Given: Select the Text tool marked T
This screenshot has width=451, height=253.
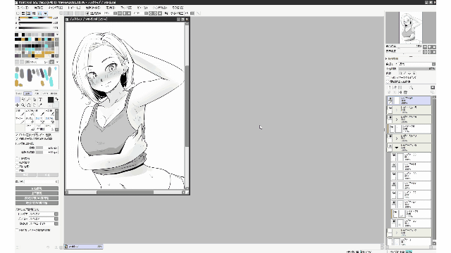Looking at the screenshot, I should click(x=40, y=100).
